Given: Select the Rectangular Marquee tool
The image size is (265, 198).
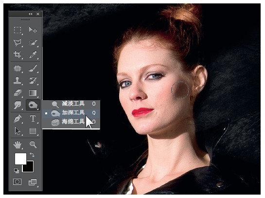Looking at the screenshot, I should pos(18,30).
